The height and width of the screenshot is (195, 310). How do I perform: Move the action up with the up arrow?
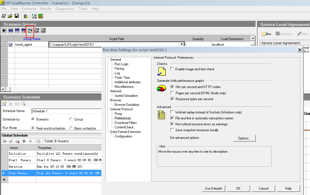click(x=24, y=141)
